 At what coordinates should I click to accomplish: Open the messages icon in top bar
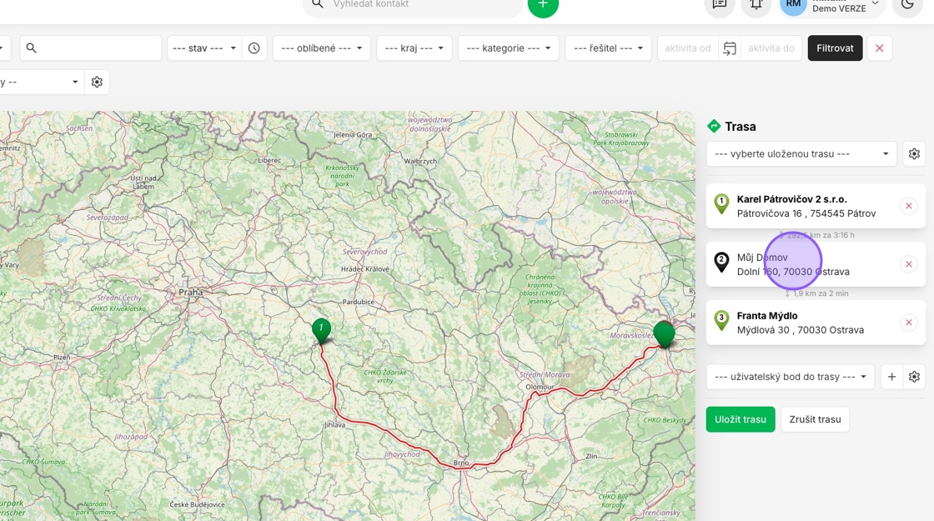click(x=719, y=5)
